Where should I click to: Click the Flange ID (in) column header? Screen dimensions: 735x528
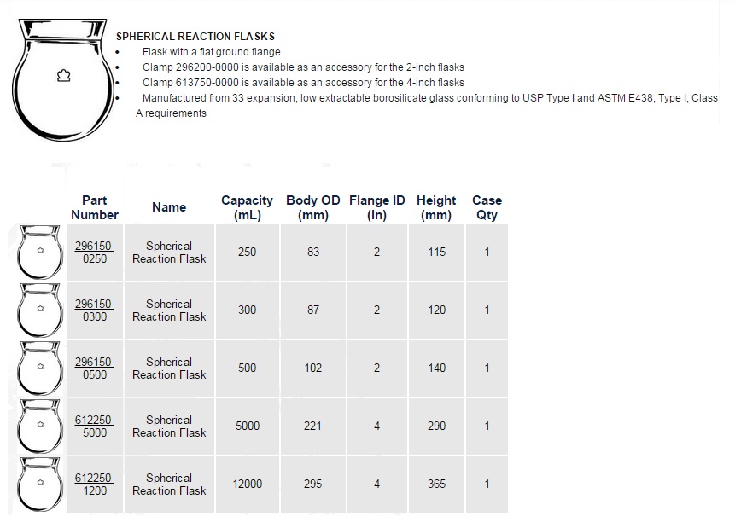coord(376,207)
